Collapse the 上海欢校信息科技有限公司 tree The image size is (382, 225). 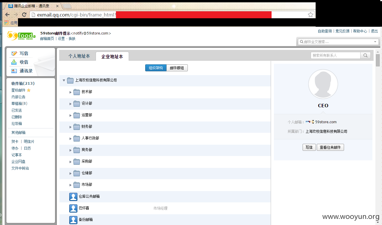64,80
